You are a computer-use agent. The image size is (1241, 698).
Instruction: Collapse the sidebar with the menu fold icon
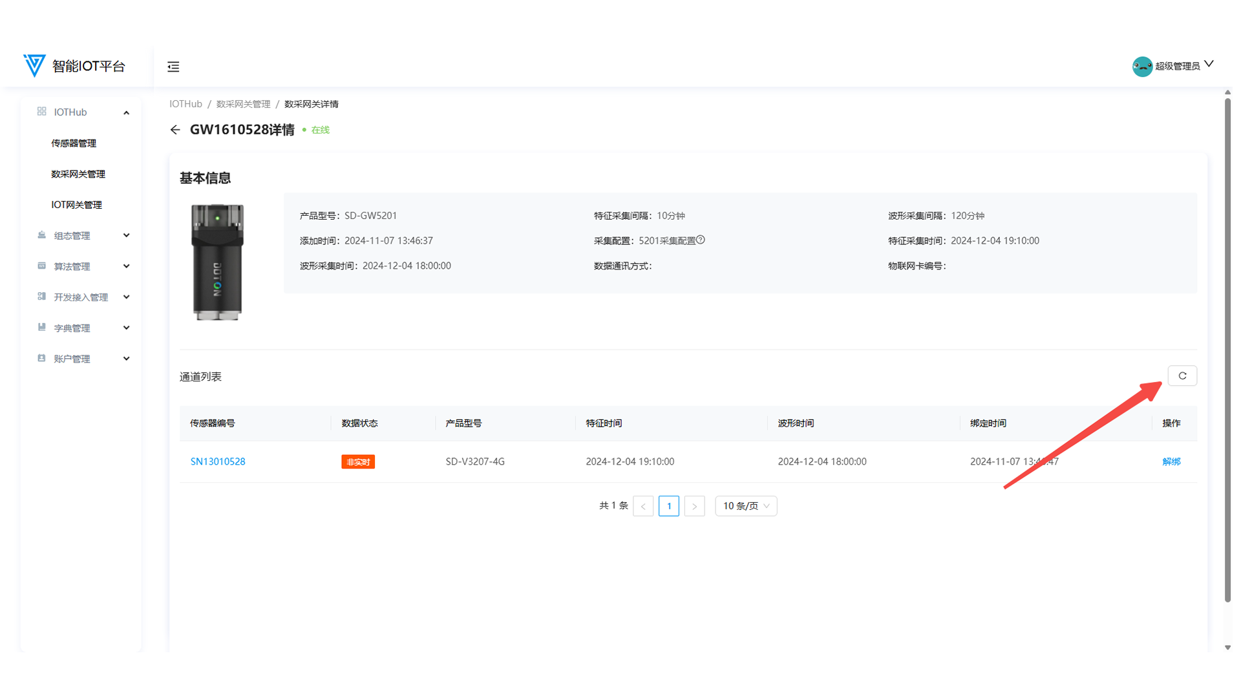pyautogui.click(x=173, y=67)
